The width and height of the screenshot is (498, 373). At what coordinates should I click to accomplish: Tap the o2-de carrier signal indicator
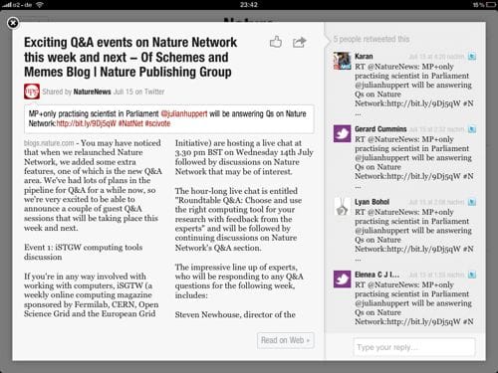(17, 5)
